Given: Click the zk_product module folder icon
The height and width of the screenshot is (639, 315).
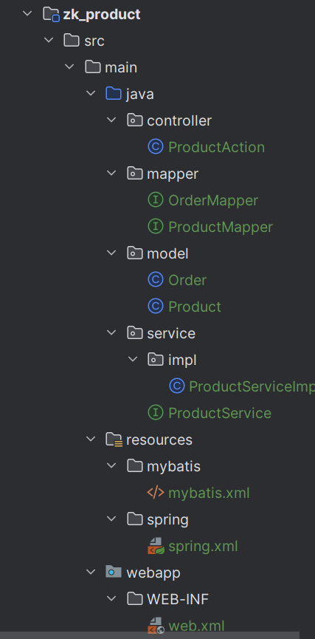Looking at the screenshot, I should (x=52, y=14).
